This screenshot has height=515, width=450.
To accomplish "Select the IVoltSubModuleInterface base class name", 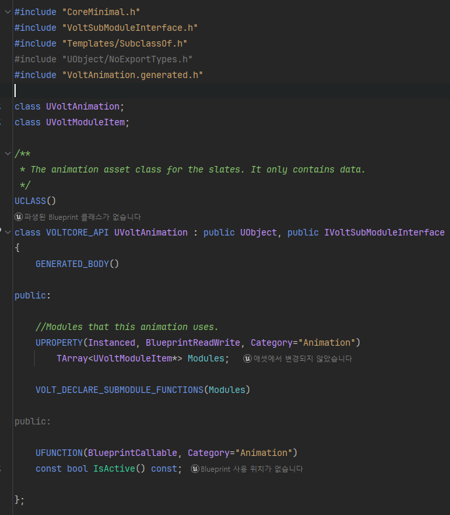I will (384, 232).
